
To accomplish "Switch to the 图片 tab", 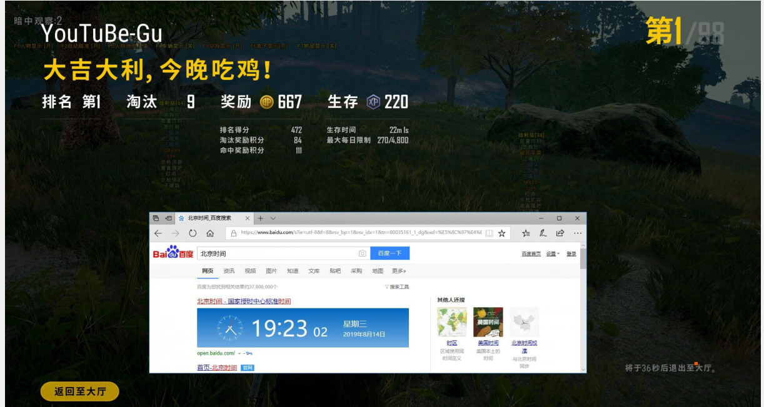I will click(271, 271).
